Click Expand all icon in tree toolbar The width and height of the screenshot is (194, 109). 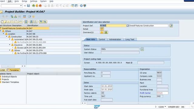41,22
